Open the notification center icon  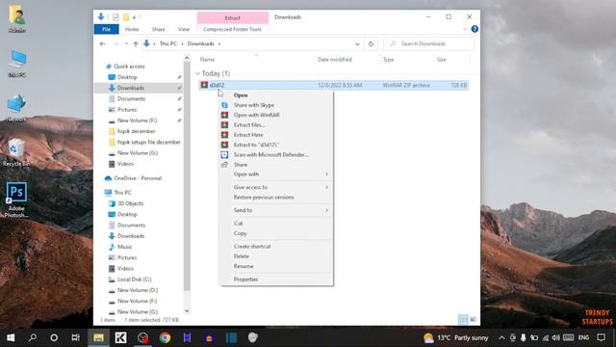tap(601, 337)
